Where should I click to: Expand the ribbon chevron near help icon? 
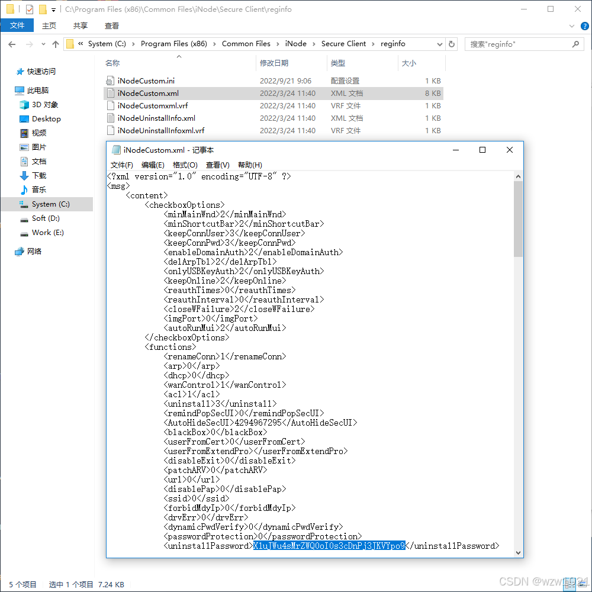(x=572, y=26)
